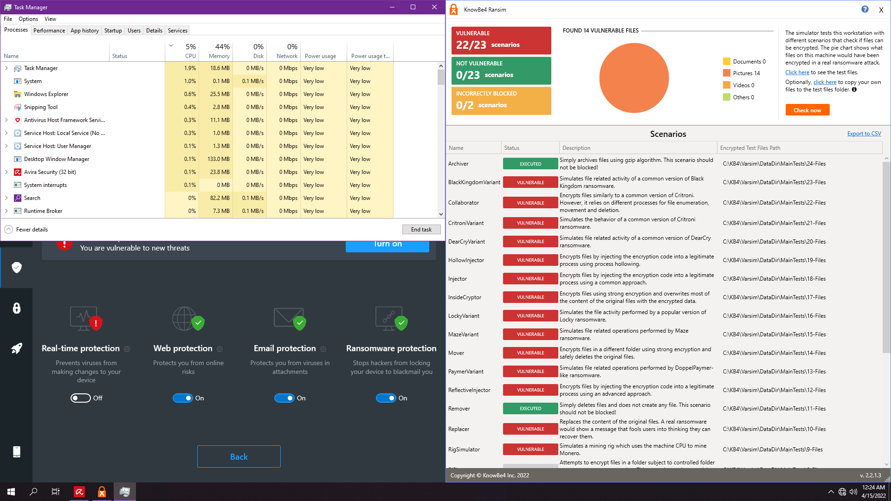Open the Options menu in Task Manager

coord(28,19)
